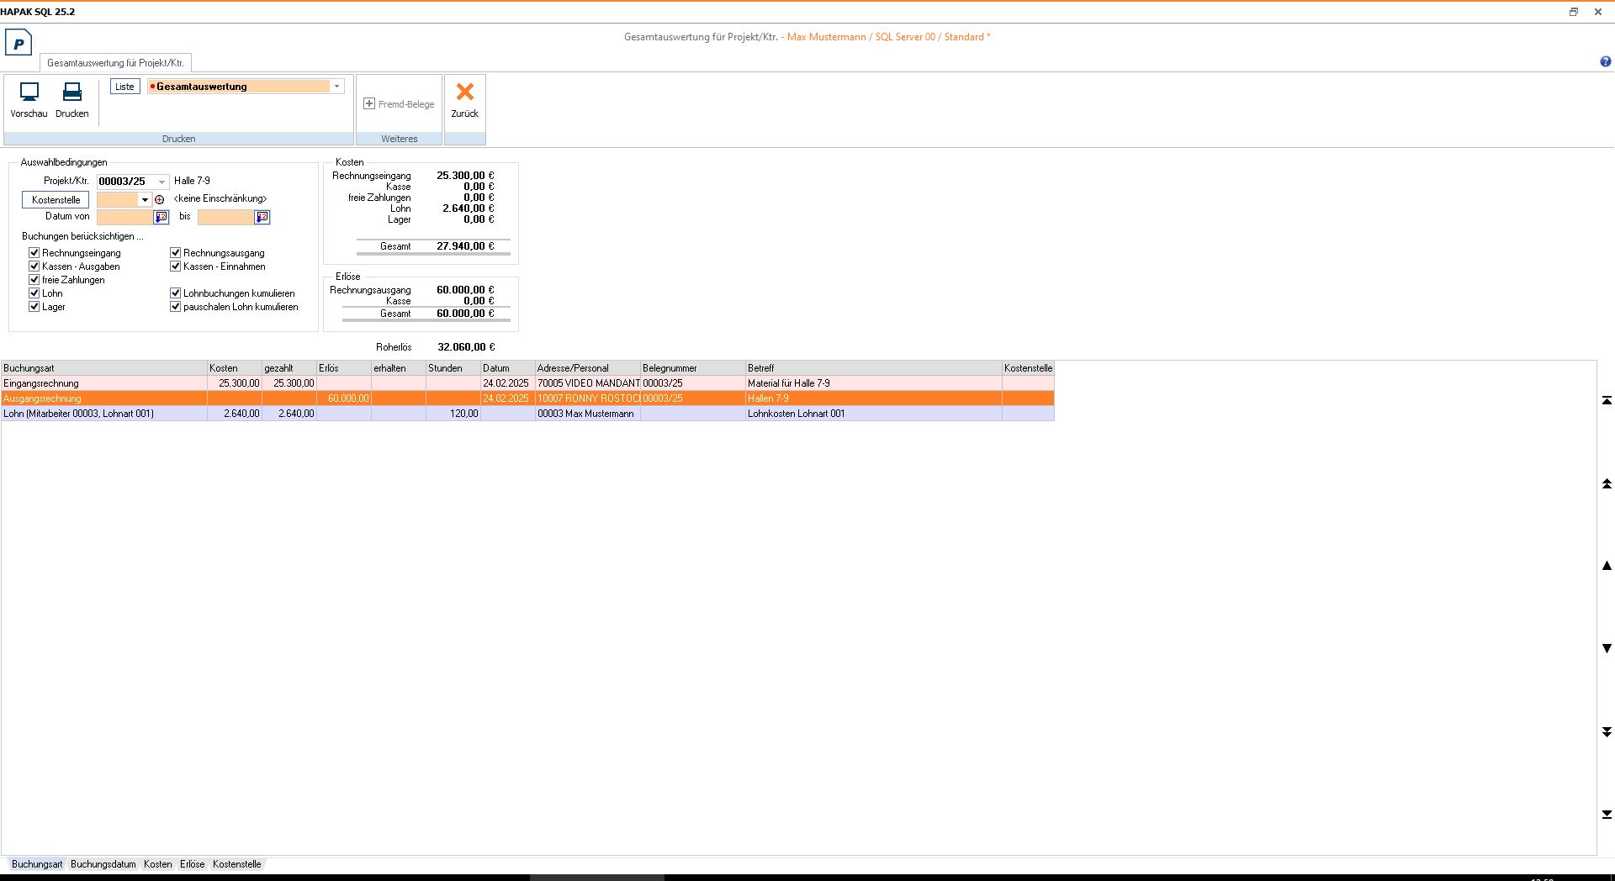Click the Vorschau preview monitor icon
Screen dimensions: 1615x881
tap(29, 92)
